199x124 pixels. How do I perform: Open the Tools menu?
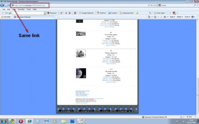click(29, 9)
